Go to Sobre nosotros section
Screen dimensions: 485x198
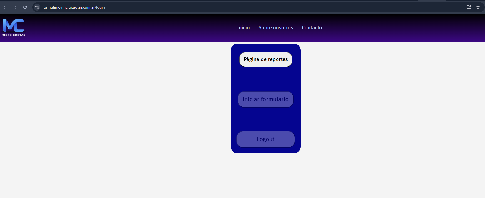coord(276,28)
